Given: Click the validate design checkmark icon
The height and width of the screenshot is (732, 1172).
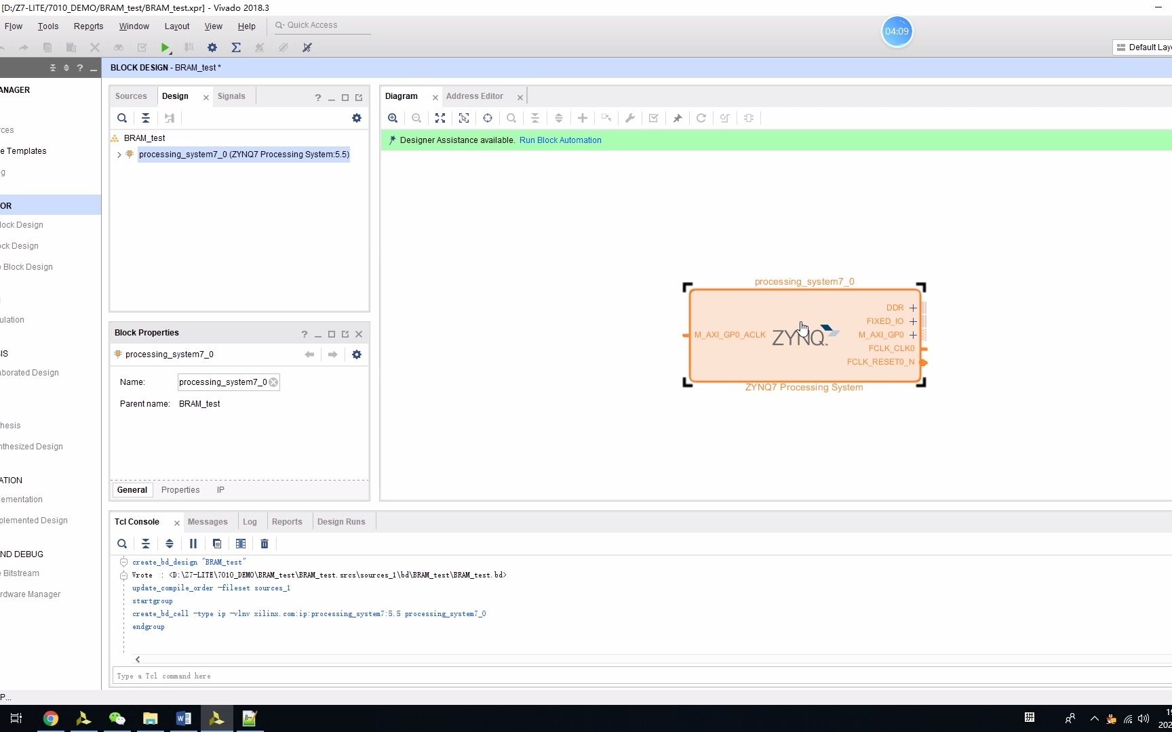Looking at the screenshot, I should tap(654, 118).
